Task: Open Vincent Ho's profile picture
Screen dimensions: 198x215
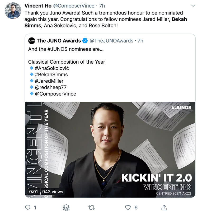Action: (x=13, y=11)
